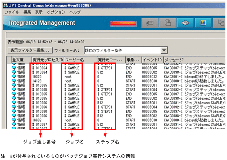Click KAKC3000-I message in the 16682 row
Image resolution: width=227 pixels, height=160 pixels.
(194, 120)
